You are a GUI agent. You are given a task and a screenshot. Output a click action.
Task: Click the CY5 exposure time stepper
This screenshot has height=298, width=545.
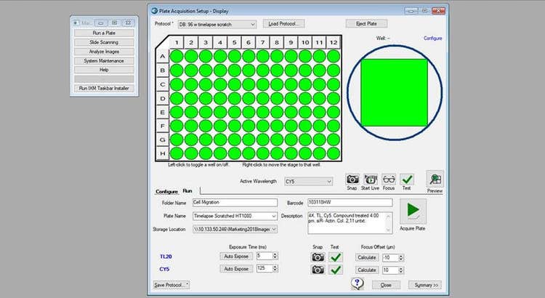(x=275, y=268)
